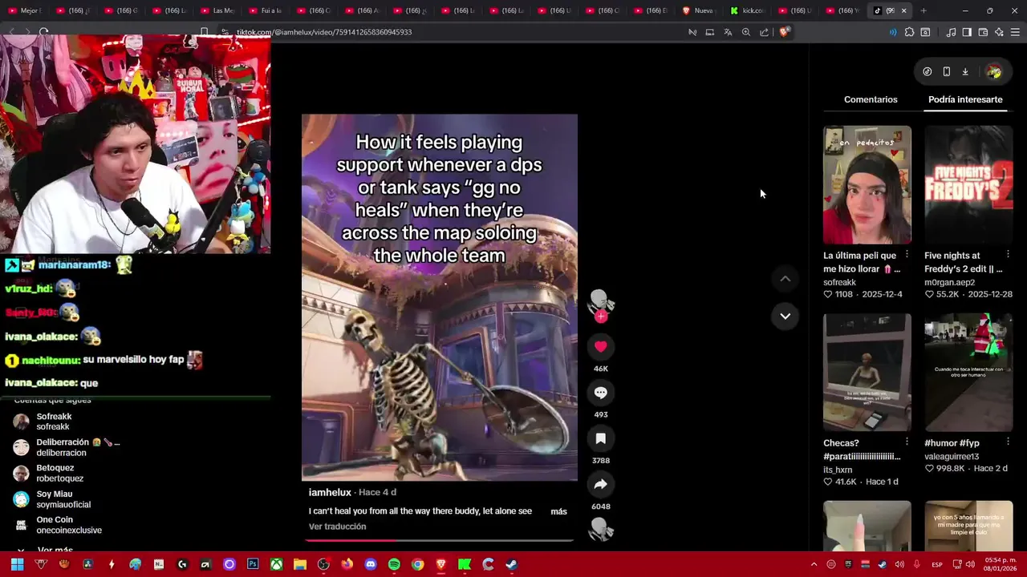Open comments via the speech bubble icon
The height and width of the screenshot is (577, 1027).
point(600,393)
